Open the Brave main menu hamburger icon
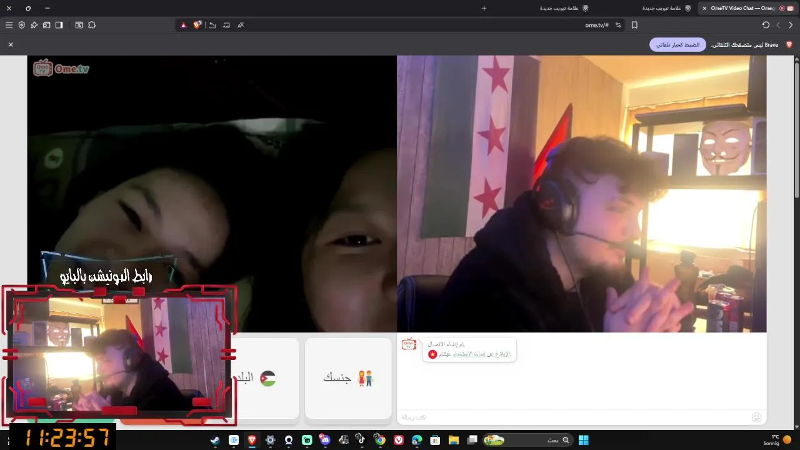800x450 pixels. coord(9,25)
